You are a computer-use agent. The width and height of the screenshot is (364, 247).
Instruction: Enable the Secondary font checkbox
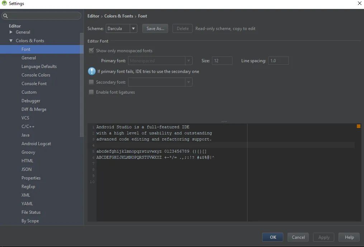(x=91, y=82)
